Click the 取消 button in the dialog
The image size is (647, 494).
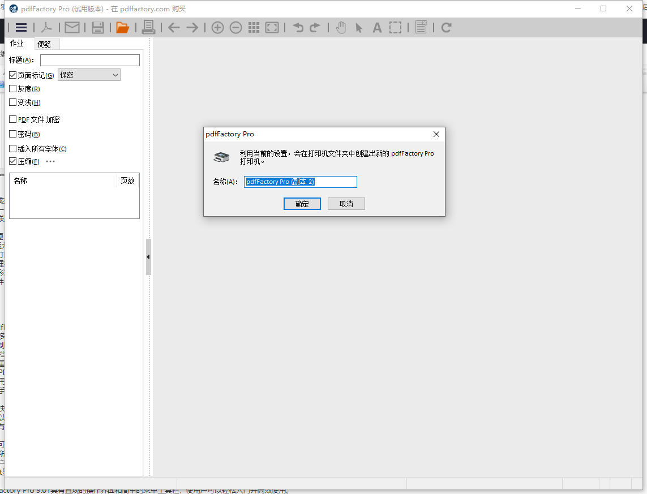(346, 204)
